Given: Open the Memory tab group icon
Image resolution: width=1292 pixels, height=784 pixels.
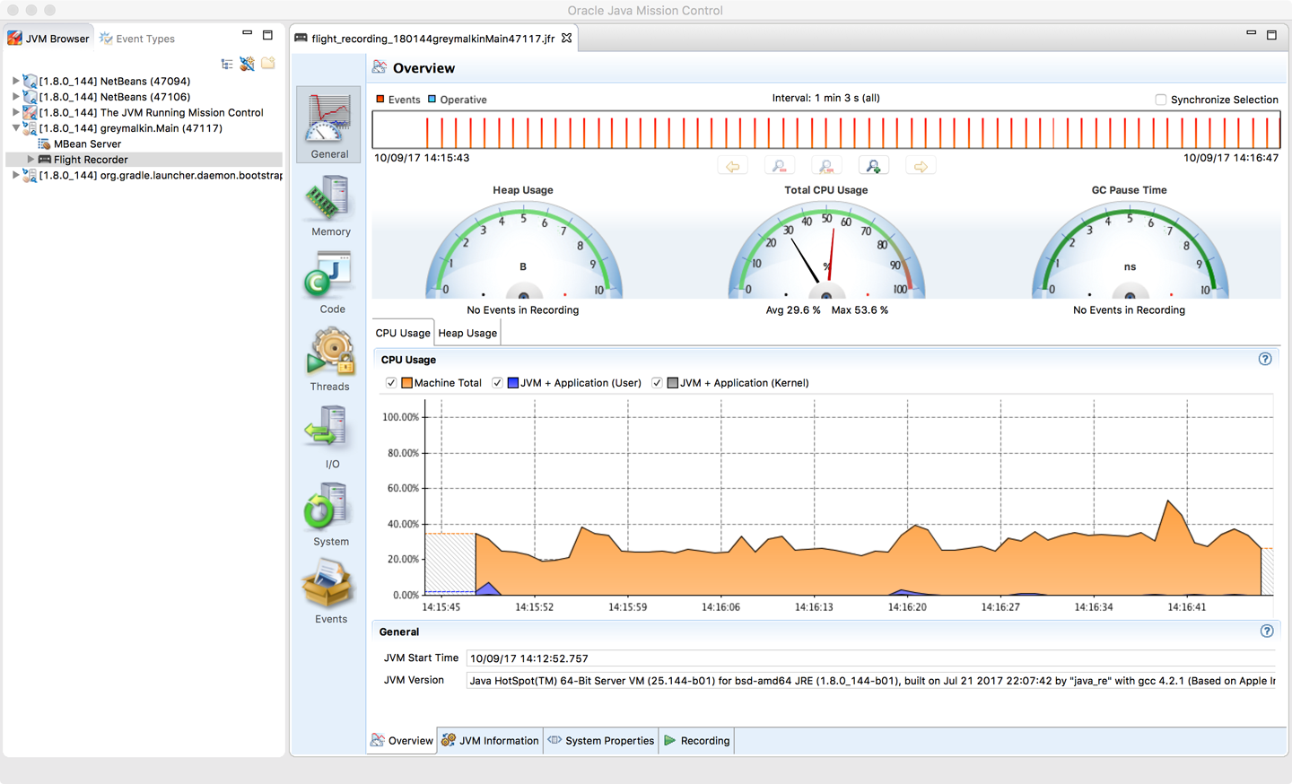Looking at the screenshot, I should [x=329, y=205].
